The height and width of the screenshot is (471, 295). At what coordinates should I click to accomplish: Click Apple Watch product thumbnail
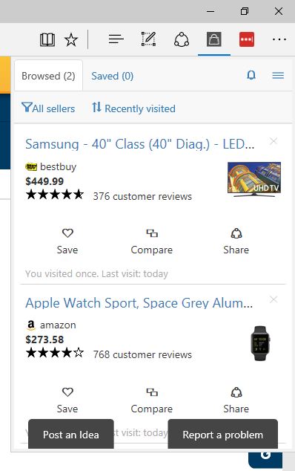click(x=259, y=343)
